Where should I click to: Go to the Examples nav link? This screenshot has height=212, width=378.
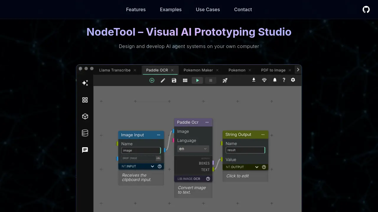click(x=171, y=9)
